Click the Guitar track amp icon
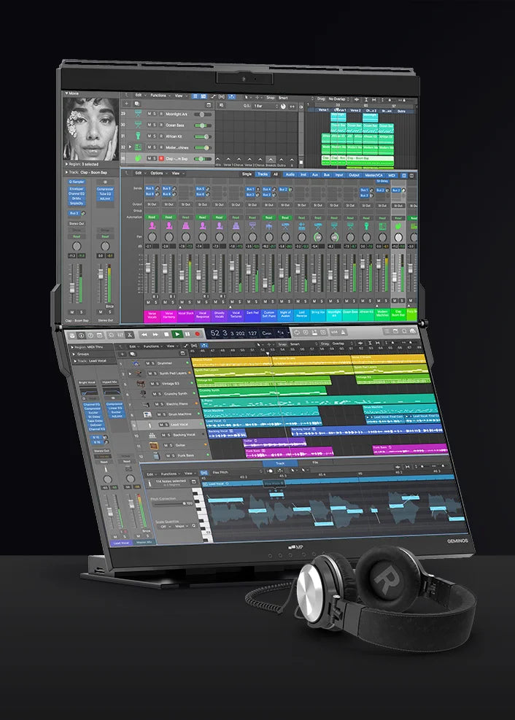Image resolution: width=515 pixels, height=720 pixels. tap(152, 444)
